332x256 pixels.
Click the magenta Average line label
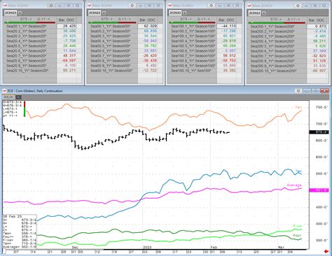click(294, 185)
